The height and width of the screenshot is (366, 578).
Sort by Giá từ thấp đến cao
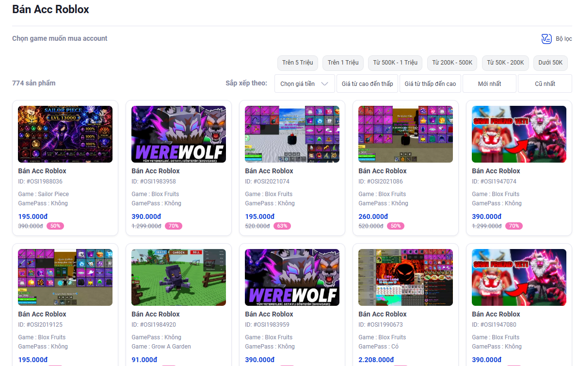click(430, 84)
